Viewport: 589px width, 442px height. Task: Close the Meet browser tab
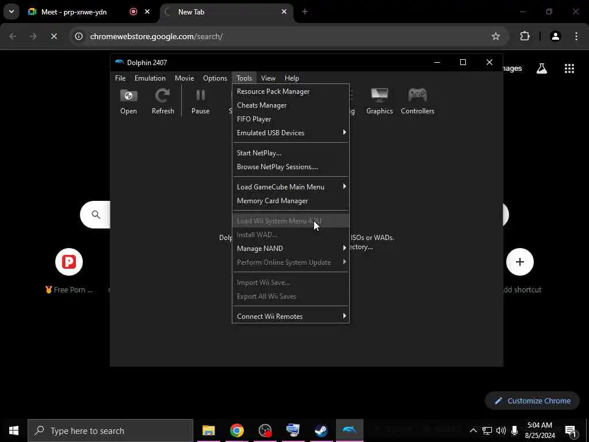tap(147, 12)
